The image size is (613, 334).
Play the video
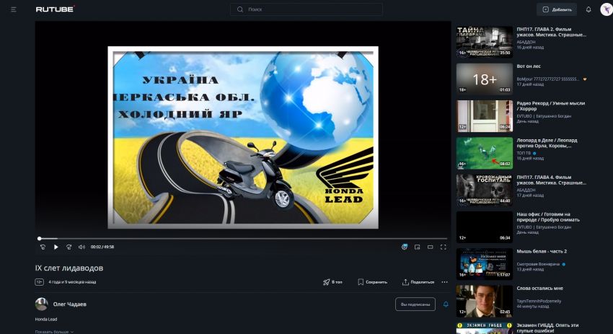[56, 247]
